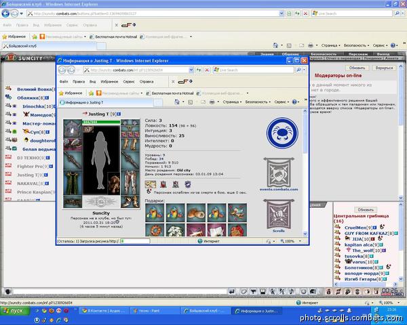Click the пуск Start button
Viewport: 407px width, 325px height.
click(15, 311)
